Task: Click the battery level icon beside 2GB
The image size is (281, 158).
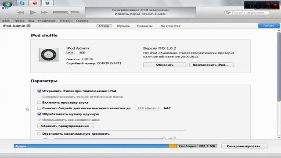Action: coord(82,53)
